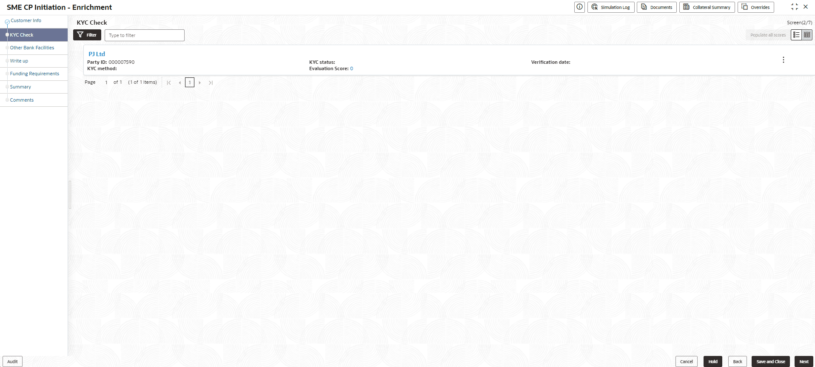Open the Simulation Log
This screenshot has height=367, width=815.
point(611,7)
